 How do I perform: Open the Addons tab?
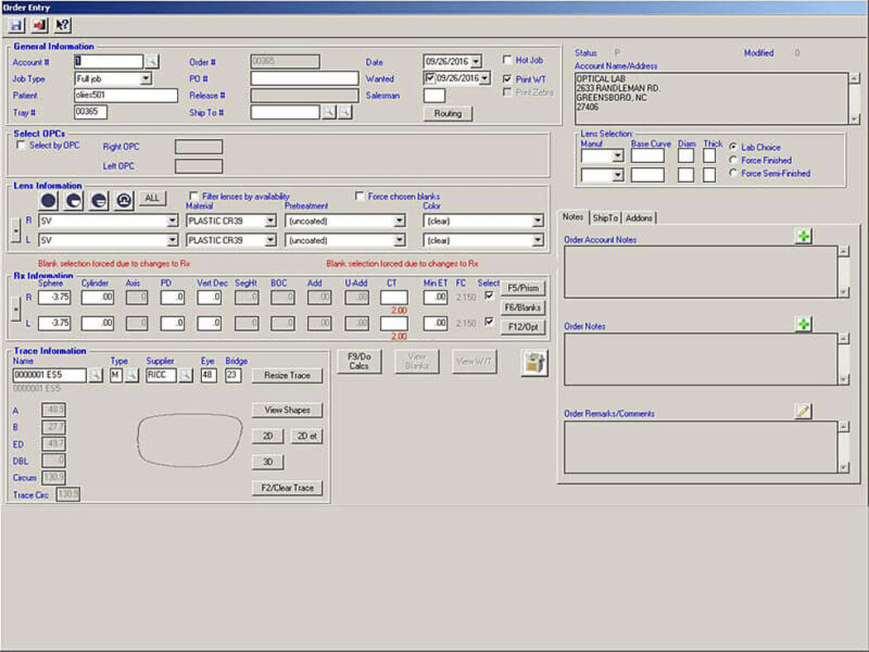click(x=640, y=218)
